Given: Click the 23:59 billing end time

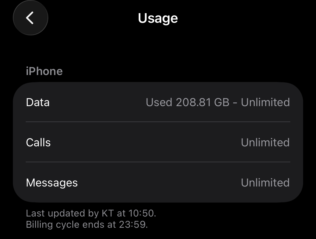Looking at the screenshot, I should (x=133, y=225).
